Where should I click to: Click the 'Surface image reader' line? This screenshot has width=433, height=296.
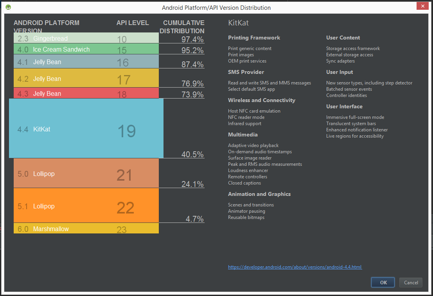(250, 158)
